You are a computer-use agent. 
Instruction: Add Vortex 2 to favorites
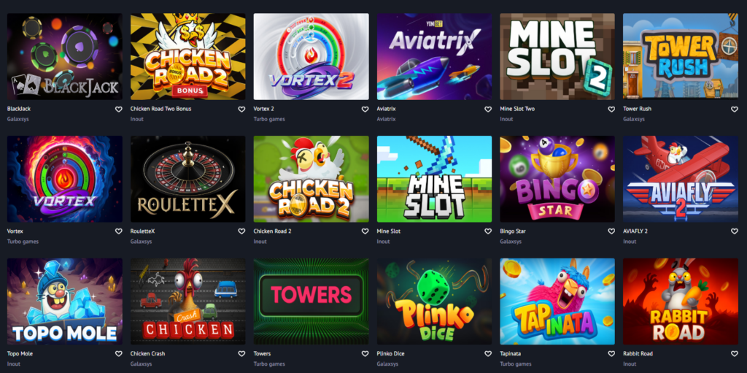coord(365,109)
